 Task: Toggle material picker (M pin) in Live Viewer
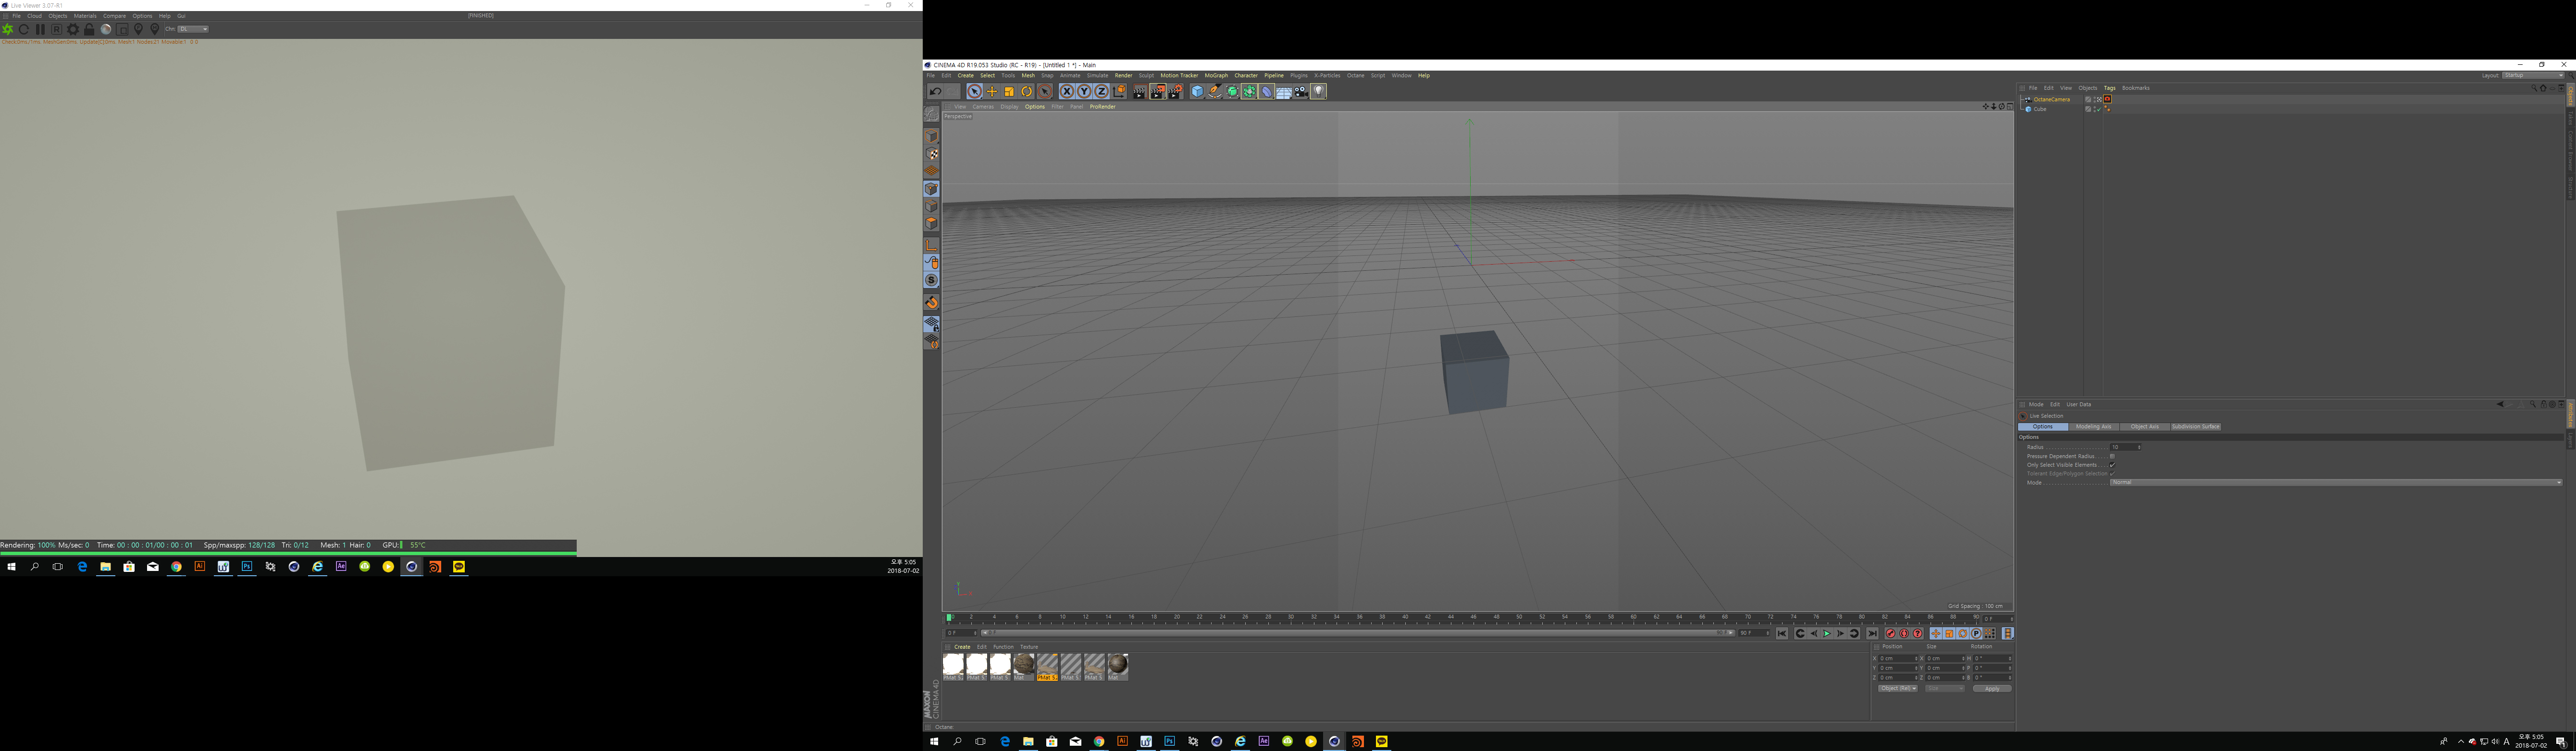[155, 29]
